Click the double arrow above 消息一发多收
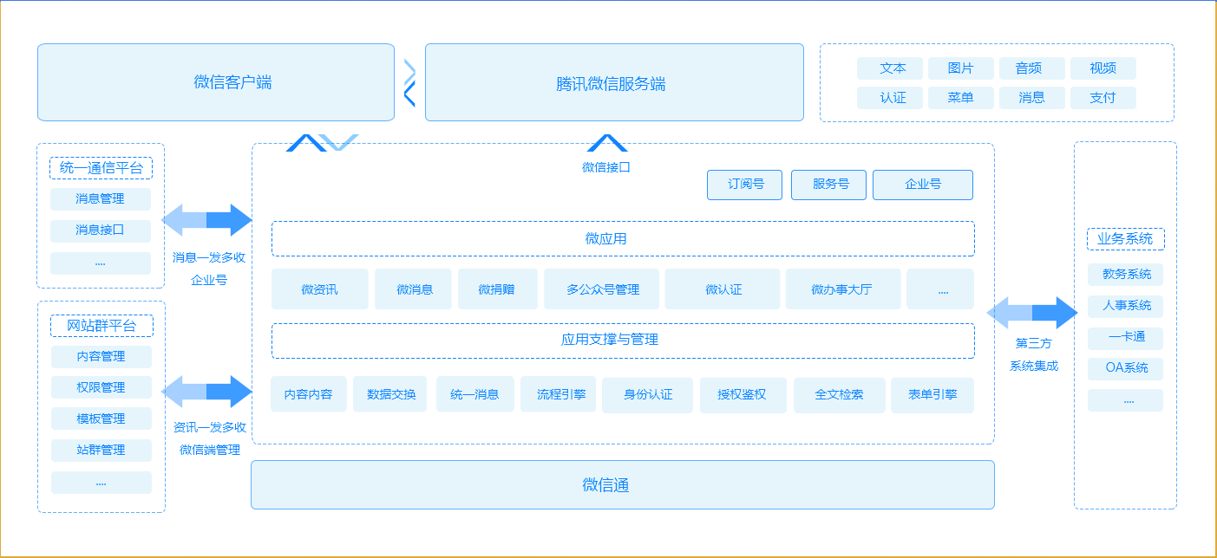Image resolution: width=1217 pixels, height=558 pixels. [206, 220]
